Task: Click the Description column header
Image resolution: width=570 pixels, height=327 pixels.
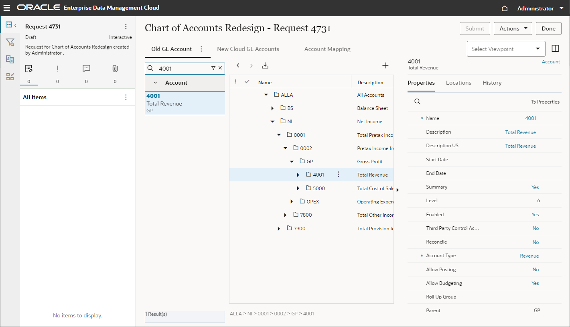Action: pos(370,82)
